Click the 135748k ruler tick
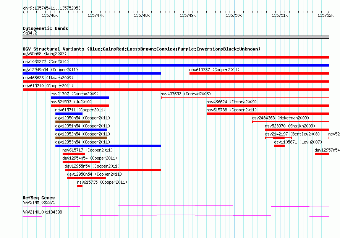 142,15
